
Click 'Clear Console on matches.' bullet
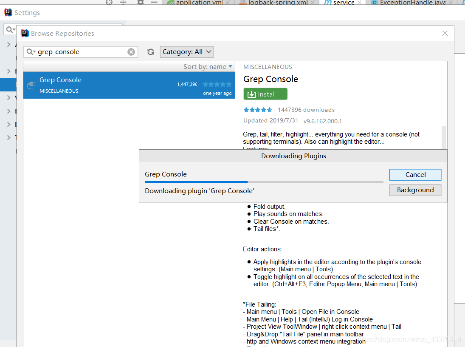(x=291, y=221)
